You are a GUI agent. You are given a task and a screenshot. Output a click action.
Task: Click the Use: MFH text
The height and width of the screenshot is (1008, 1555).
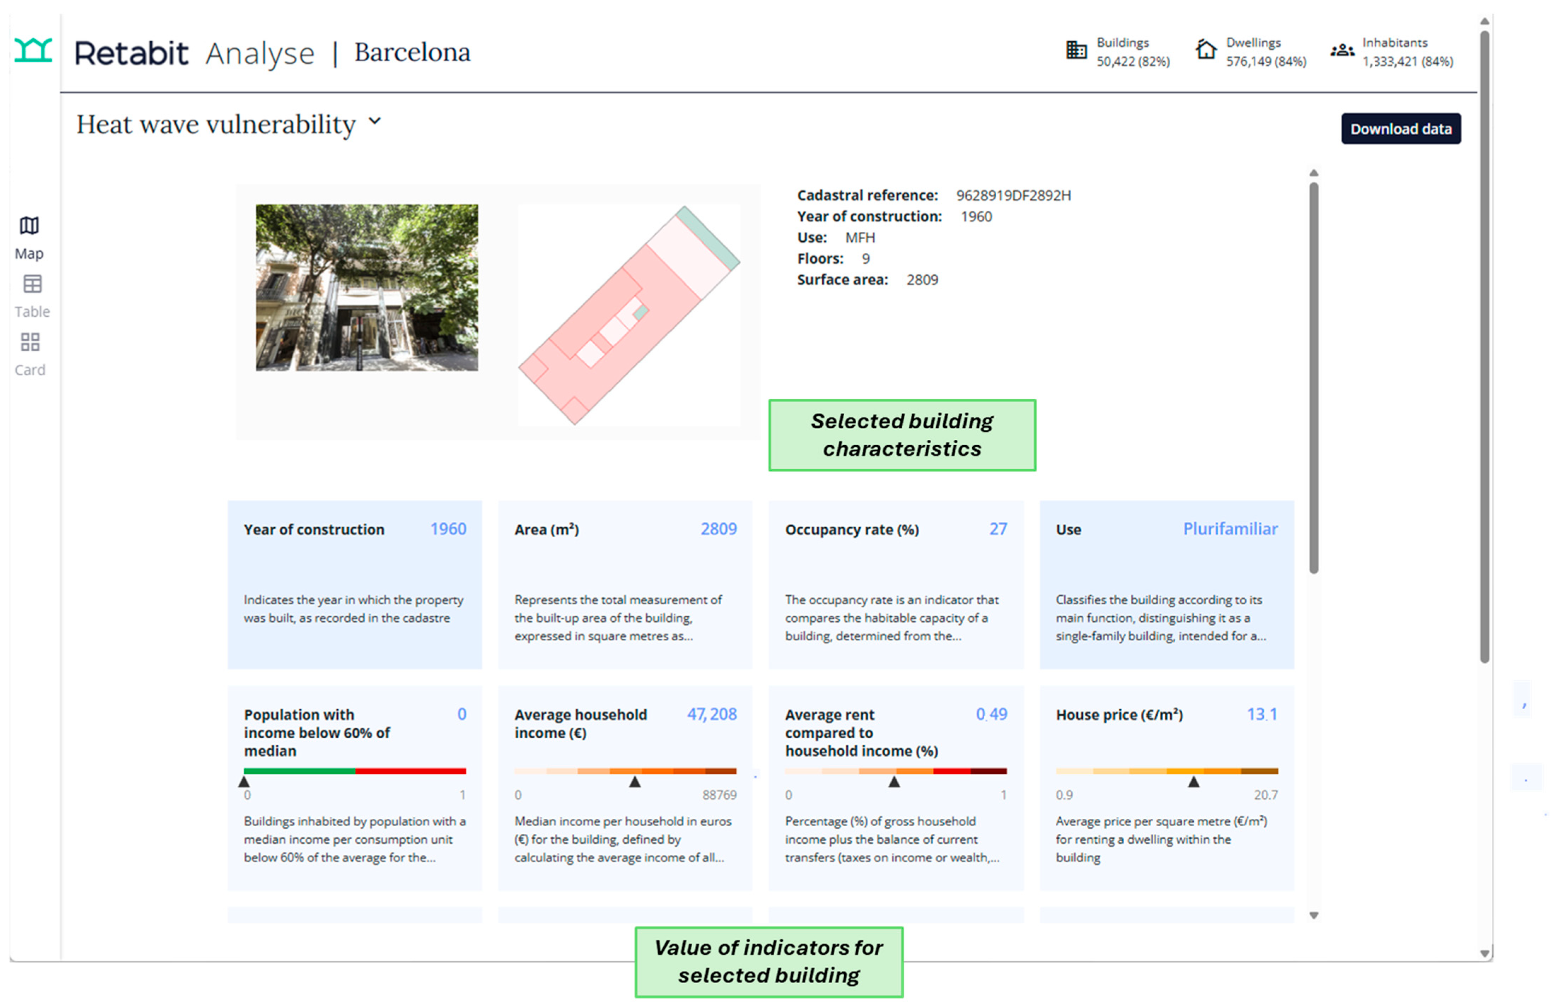835,238
